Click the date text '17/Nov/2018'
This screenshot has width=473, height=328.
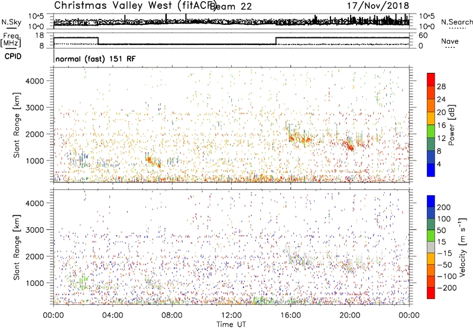[378, 5]
